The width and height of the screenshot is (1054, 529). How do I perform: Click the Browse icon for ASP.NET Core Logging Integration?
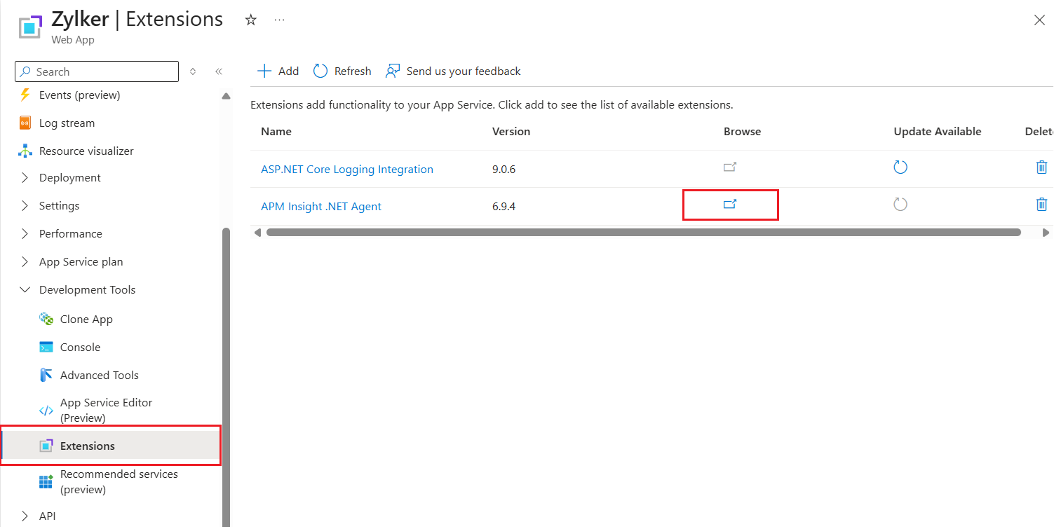[730, 167]
